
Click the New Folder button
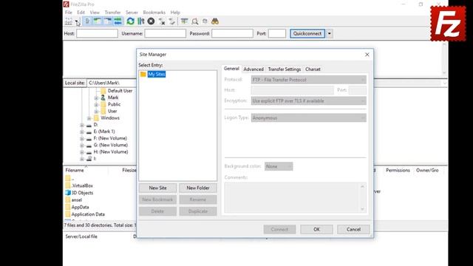tap(198, 188)
